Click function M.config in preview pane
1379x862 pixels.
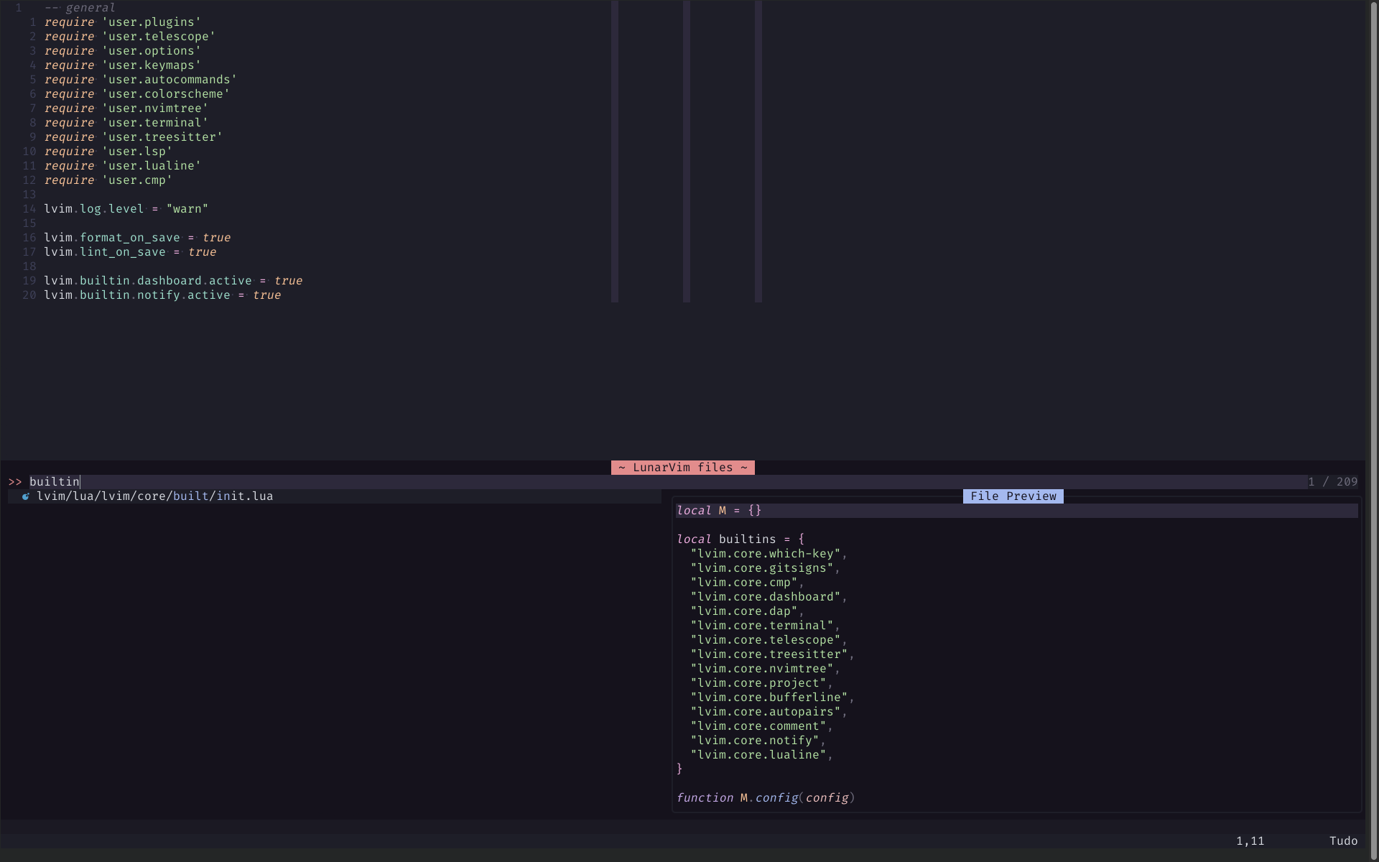click(x=765, y=798)
